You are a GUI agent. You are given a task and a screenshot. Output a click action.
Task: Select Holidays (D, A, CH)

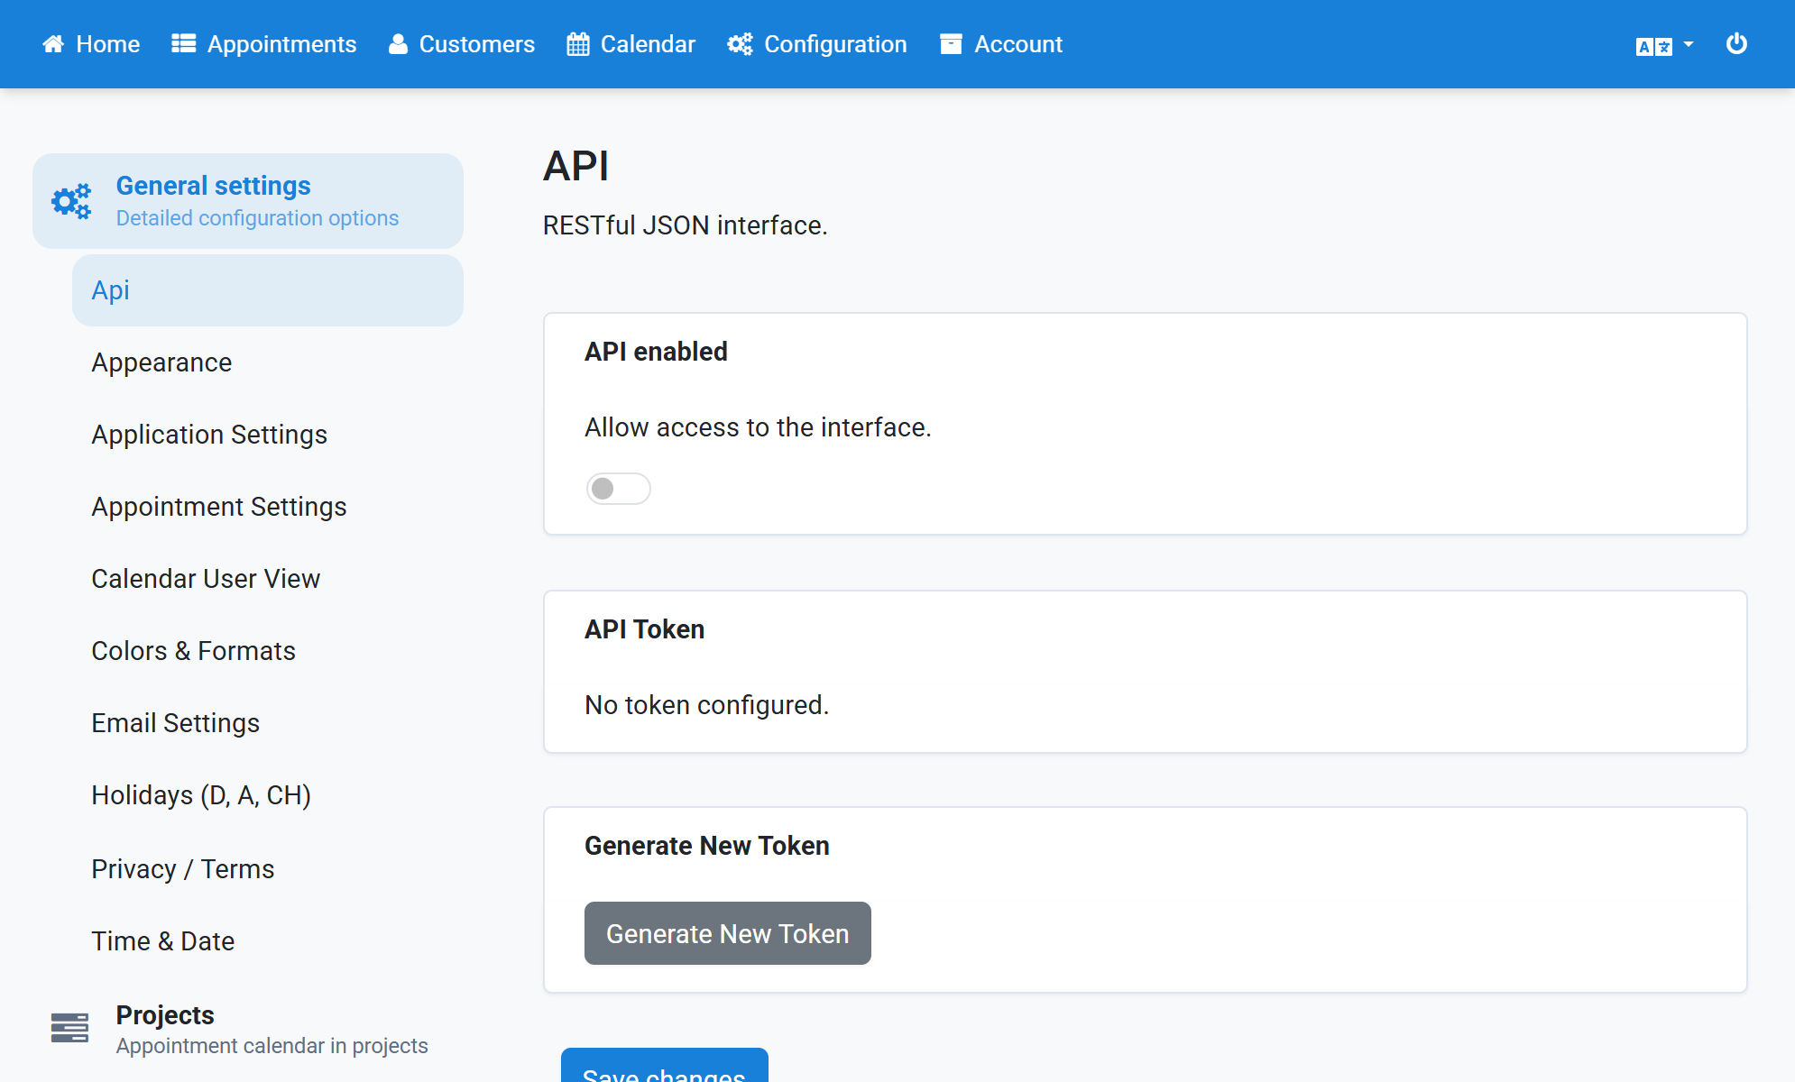[268, 795]
